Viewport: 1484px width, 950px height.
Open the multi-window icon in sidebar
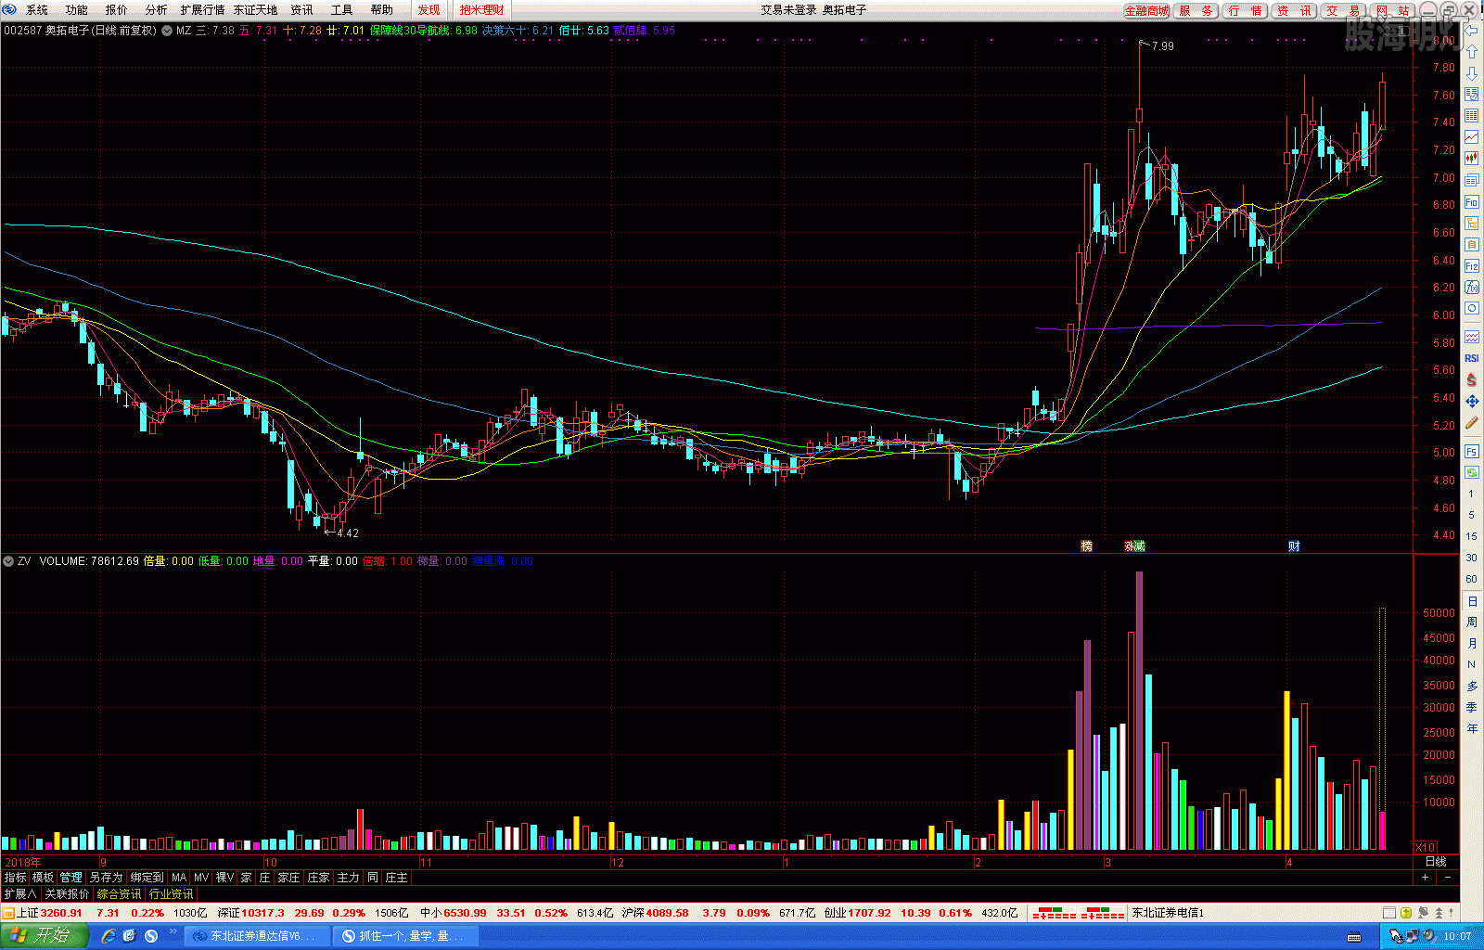click(x=1472, y=180)
